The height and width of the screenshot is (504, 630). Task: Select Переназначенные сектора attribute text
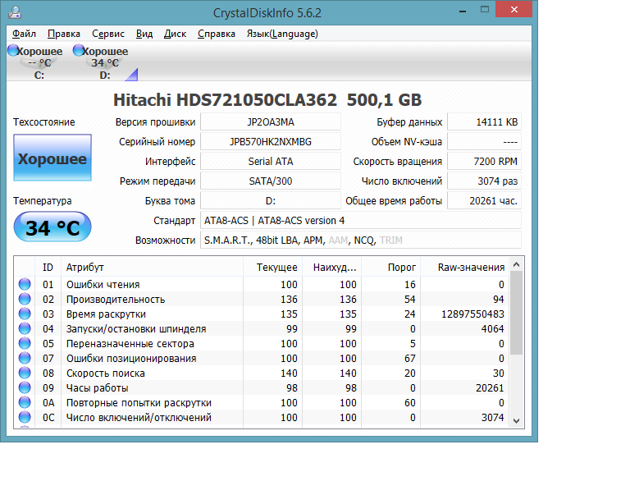130,344
